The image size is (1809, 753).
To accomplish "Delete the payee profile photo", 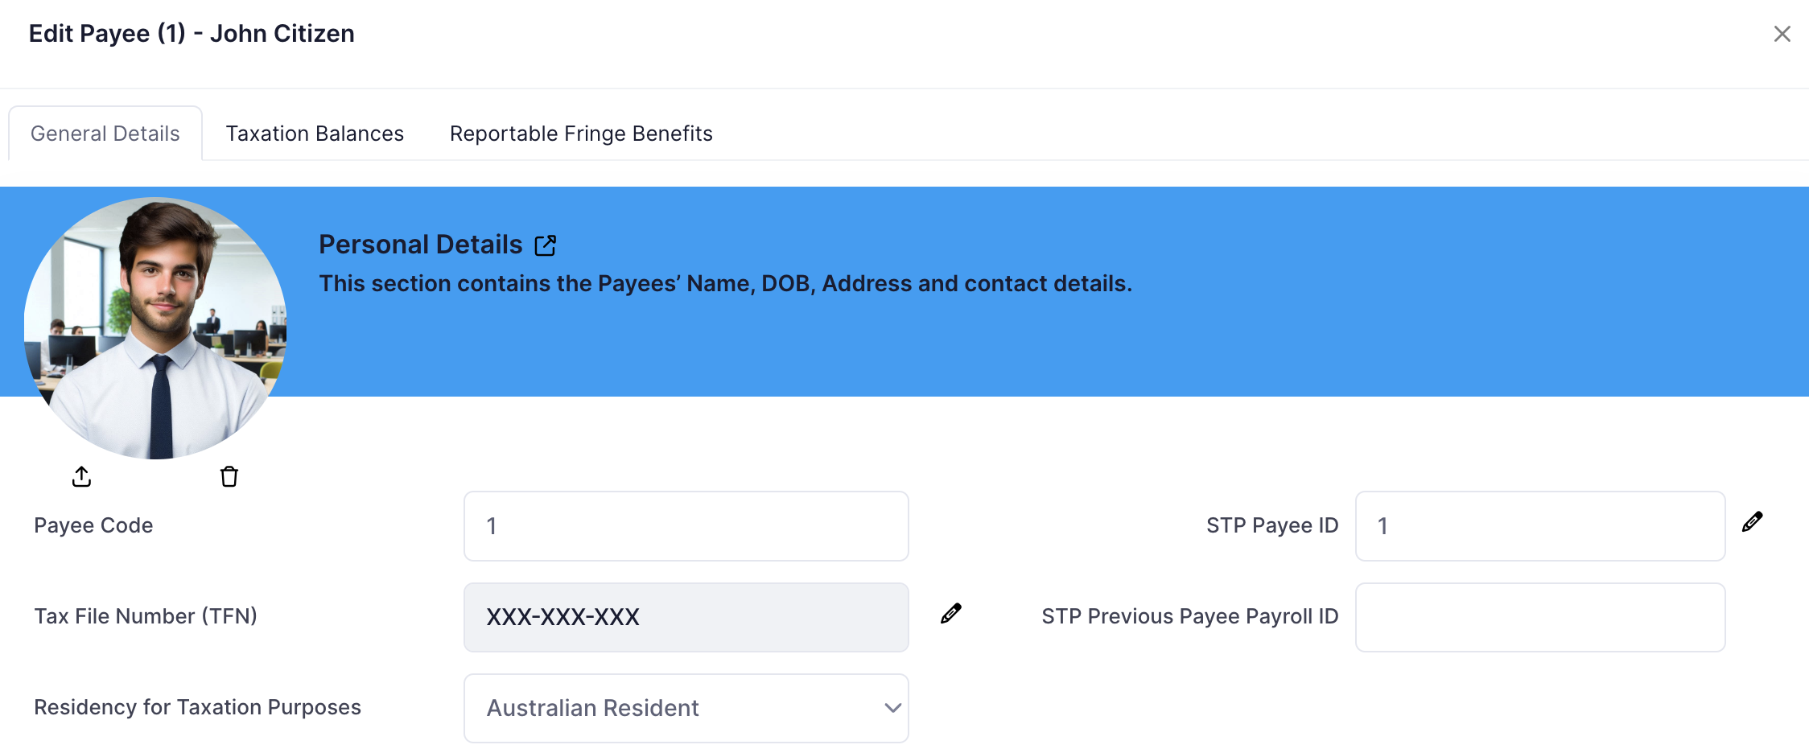I will pyautogui.click(x=229, y=477).
